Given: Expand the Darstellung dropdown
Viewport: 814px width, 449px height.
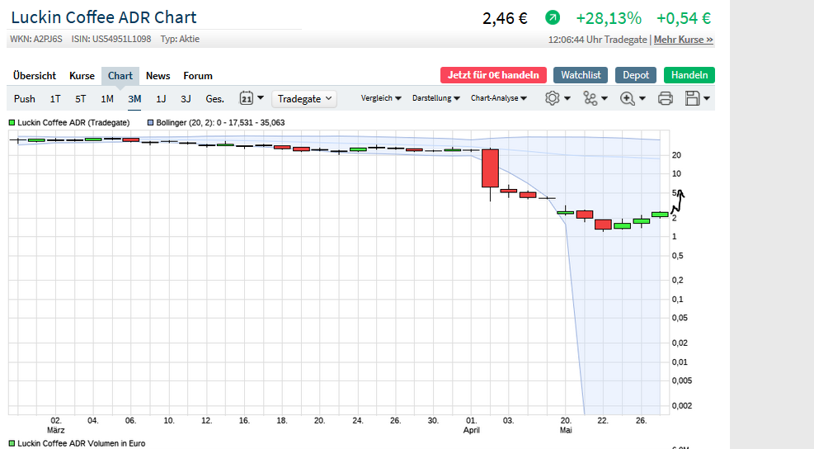Looking at the screenshot, I should 436,98.
